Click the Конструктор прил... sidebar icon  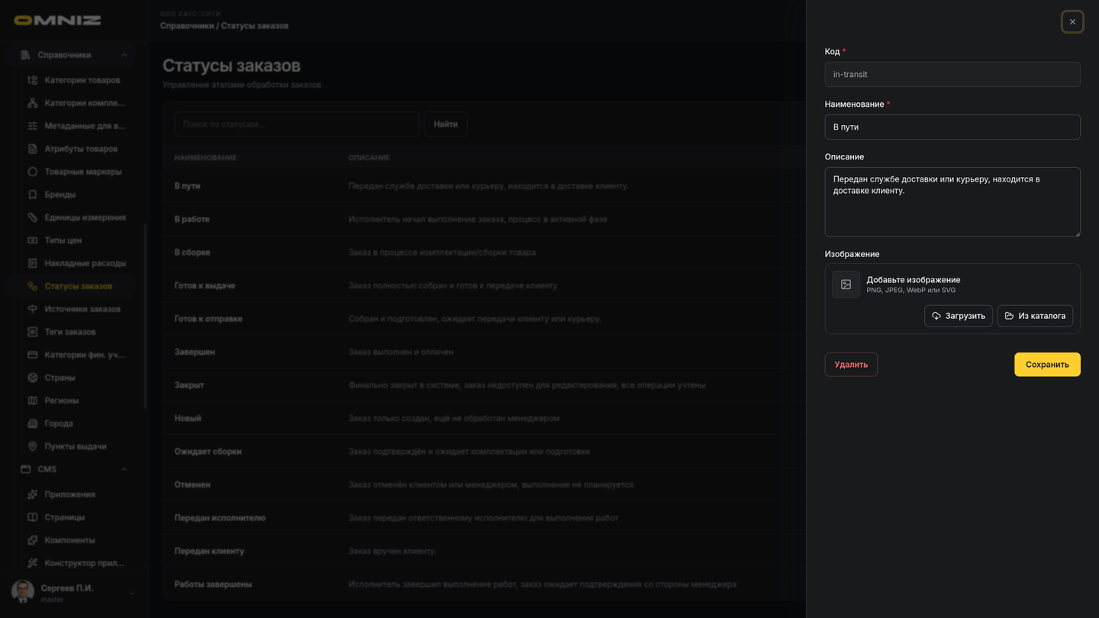coord(32,563)
